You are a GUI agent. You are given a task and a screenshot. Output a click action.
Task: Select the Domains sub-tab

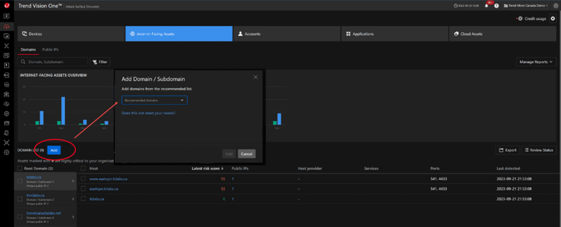coord(28,50)
